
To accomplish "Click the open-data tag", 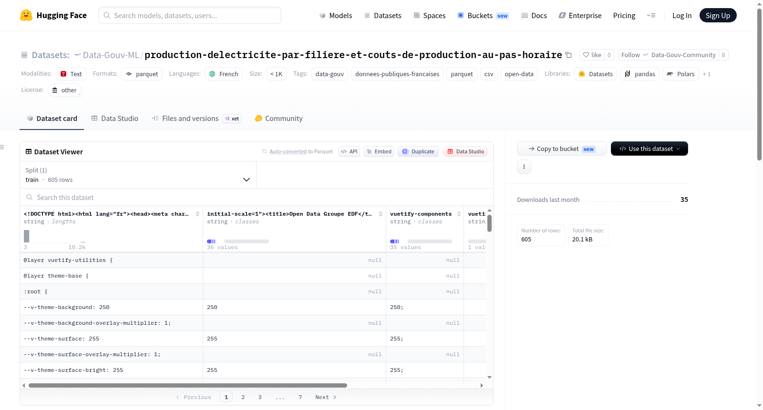I will pos(519,74).
